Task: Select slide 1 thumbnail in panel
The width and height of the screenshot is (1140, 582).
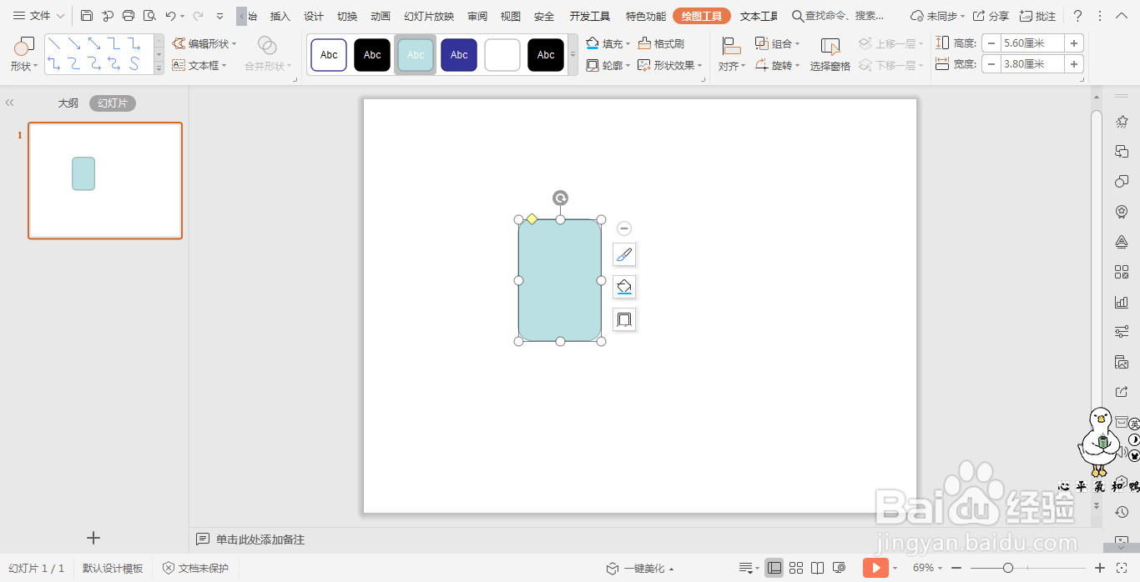Action: point(105,180)
